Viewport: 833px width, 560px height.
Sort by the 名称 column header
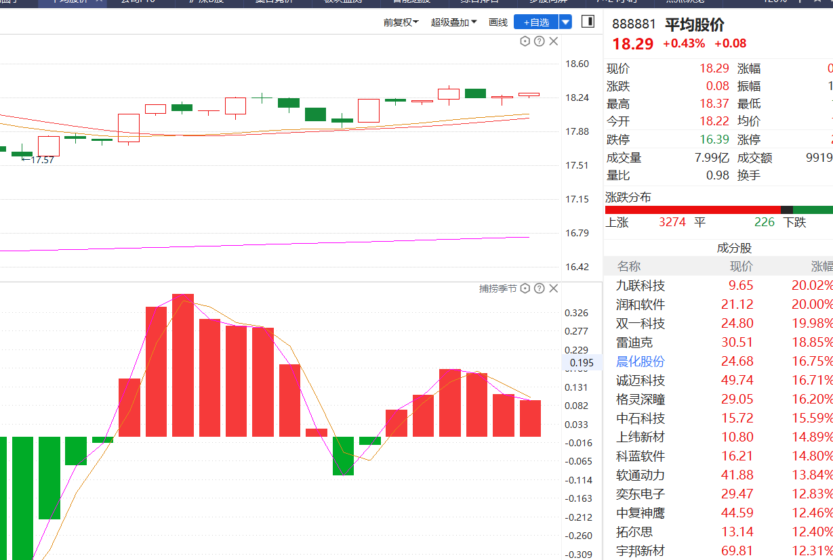[x=629, y=266]
